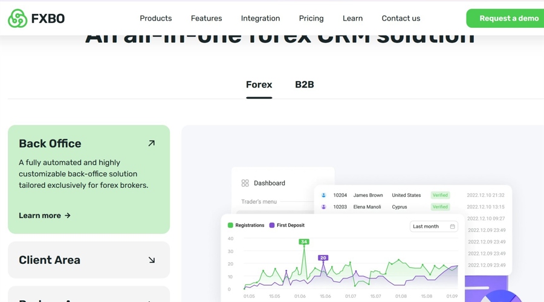Click the timestamp 2022.12.10 09:27
Image resolution: width=544 pixels, height=302 pixels.
[x=486, y=219]
